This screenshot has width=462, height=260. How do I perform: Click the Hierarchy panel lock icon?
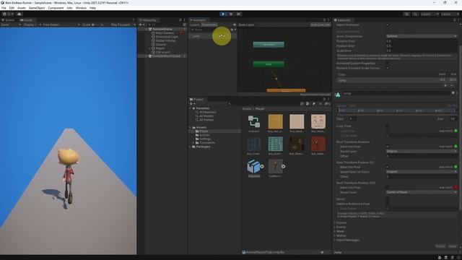180,20
